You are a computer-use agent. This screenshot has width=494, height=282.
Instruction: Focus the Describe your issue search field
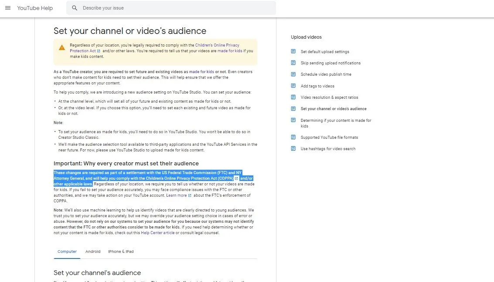(x=171, y=8)
